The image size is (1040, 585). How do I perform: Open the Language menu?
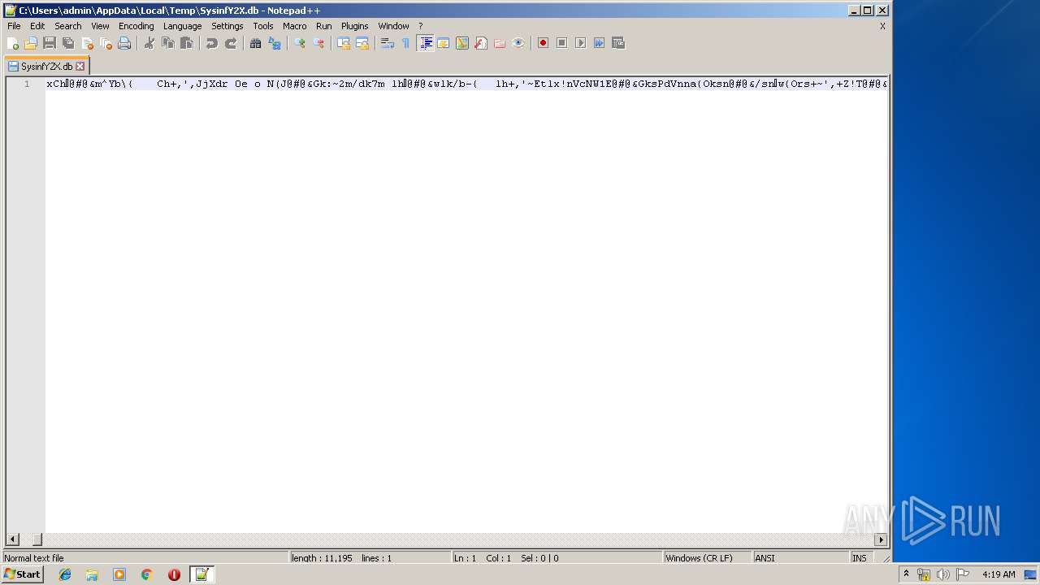[182, 26]
